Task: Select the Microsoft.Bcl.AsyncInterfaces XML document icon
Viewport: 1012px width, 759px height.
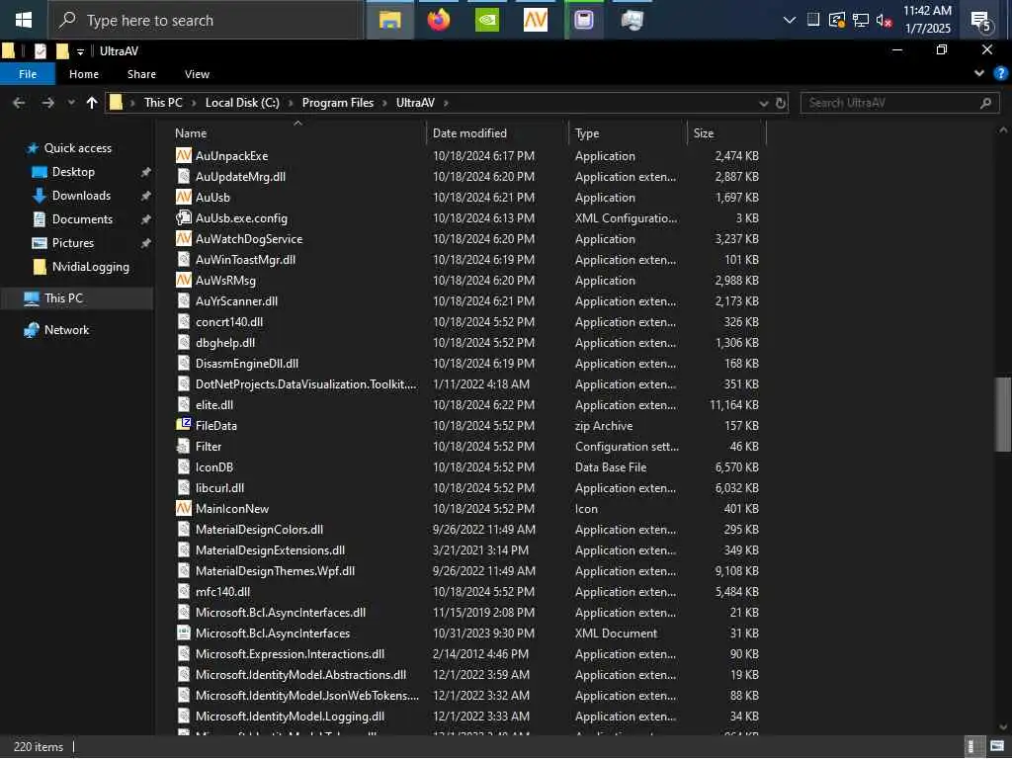Action: 184,633
